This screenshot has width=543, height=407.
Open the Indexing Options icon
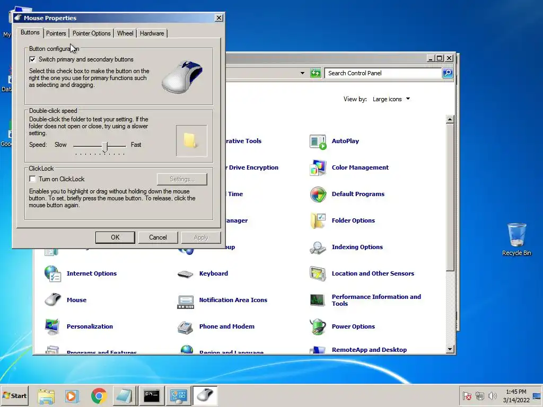(318, 247)
